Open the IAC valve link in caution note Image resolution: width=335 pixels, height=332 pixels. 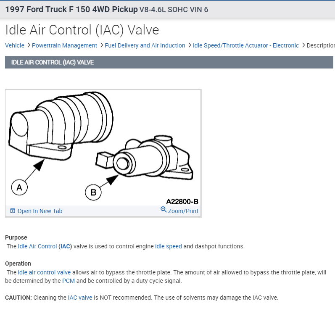pyautogui.click(x=80, y=298)
